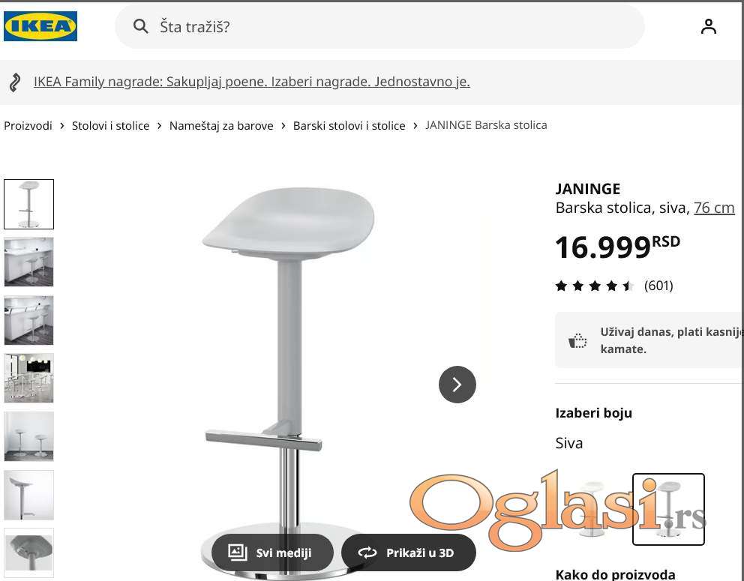The image size is (744, 581).
Task: Click the IKEA logo
Action: (x=40, y=26)
